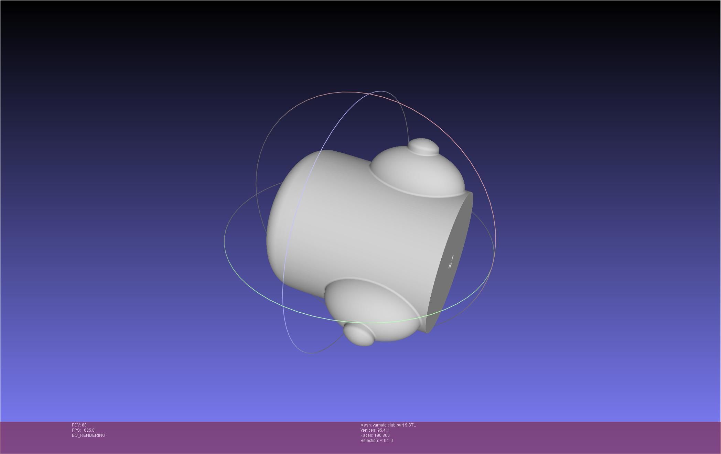Click the Faces: 190,800 info line
721x454 pixels.
375,435
